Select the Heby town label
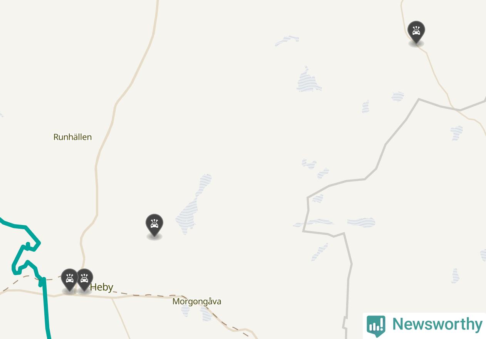Image resolution: width=486 pixels, height=339 pixels. pos(101,287)
